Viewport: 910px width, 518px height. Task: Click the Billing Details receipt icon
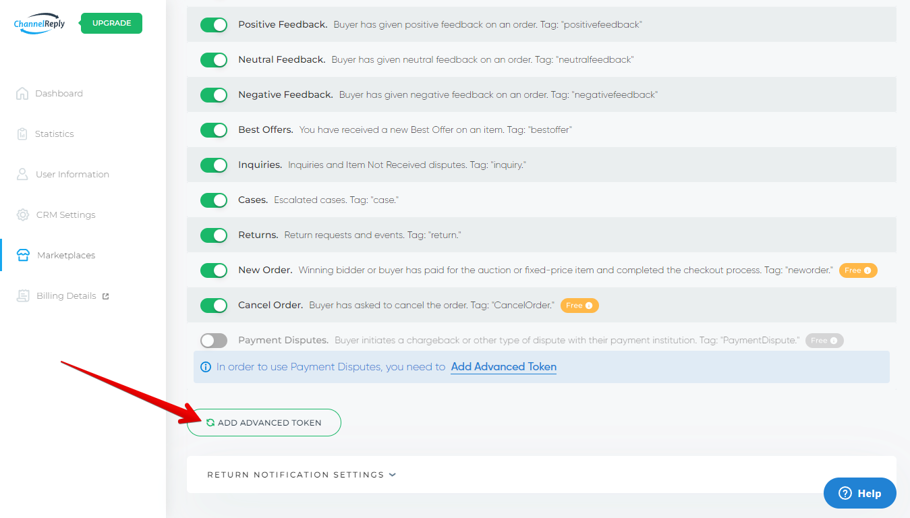23,295
